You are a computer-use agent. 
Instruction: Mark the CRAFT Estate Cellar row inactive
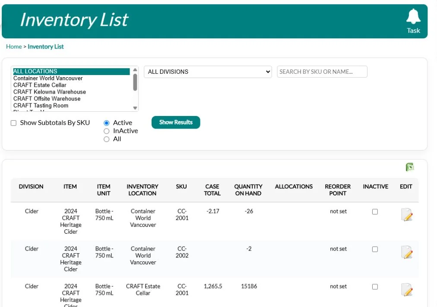[375, 287]
